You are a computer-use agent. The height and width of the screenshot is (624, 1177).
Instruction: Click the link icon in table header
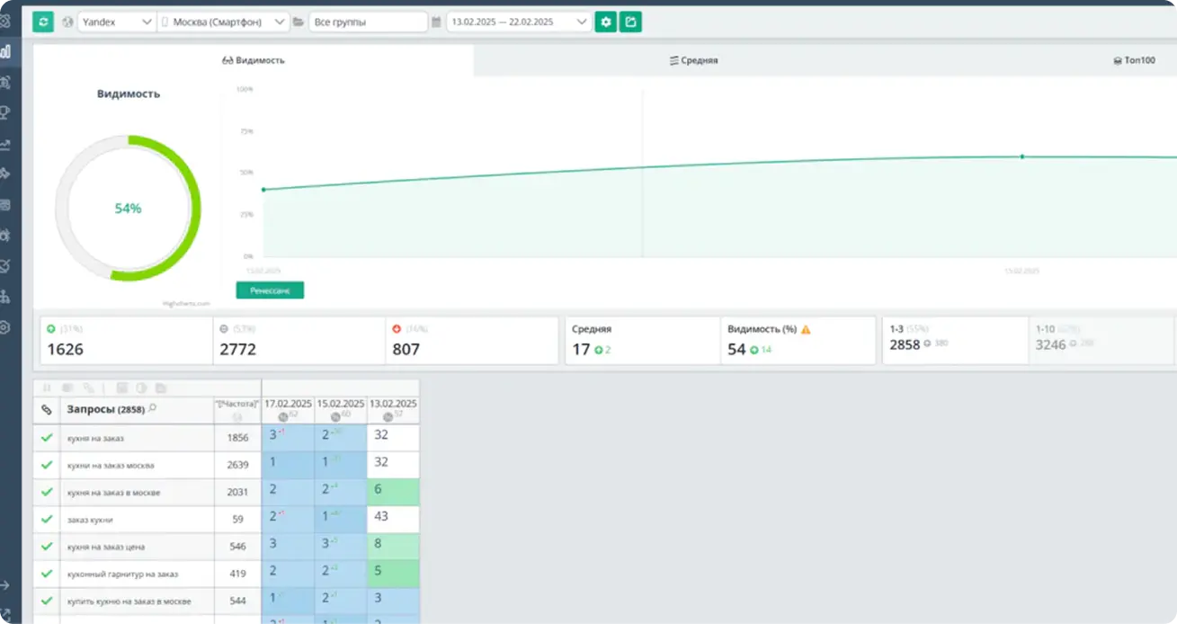47,410
